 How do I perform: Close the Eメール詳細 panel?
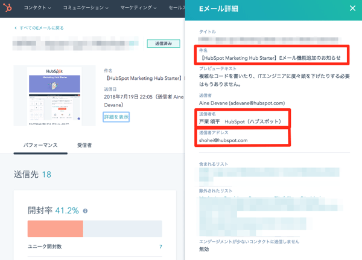coord(353,8)
